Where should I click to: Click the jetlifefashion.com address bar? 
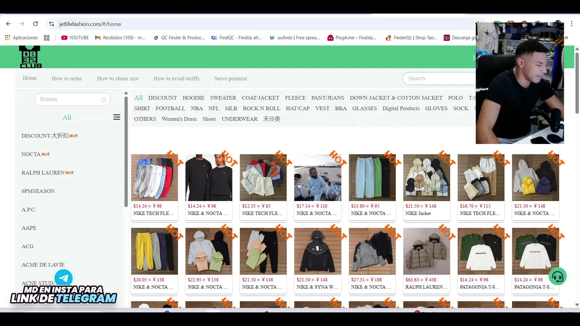pyautogui.click(x=263, y=24)
